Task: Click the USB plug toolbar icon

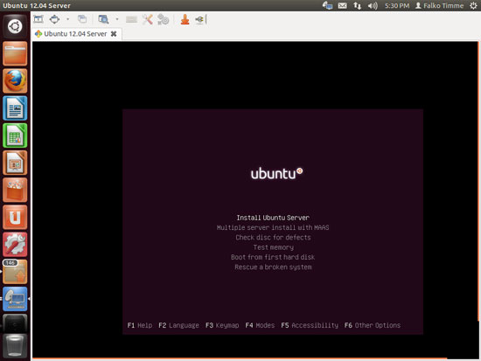Action: point(200,19)
